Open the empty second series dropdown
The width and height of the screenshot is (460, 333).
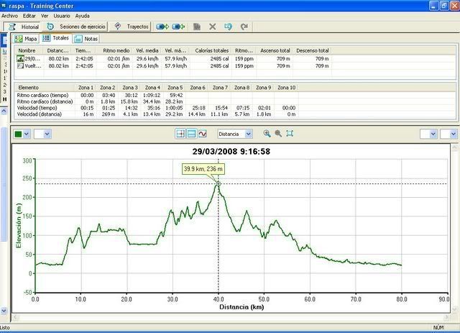point(43,134)
